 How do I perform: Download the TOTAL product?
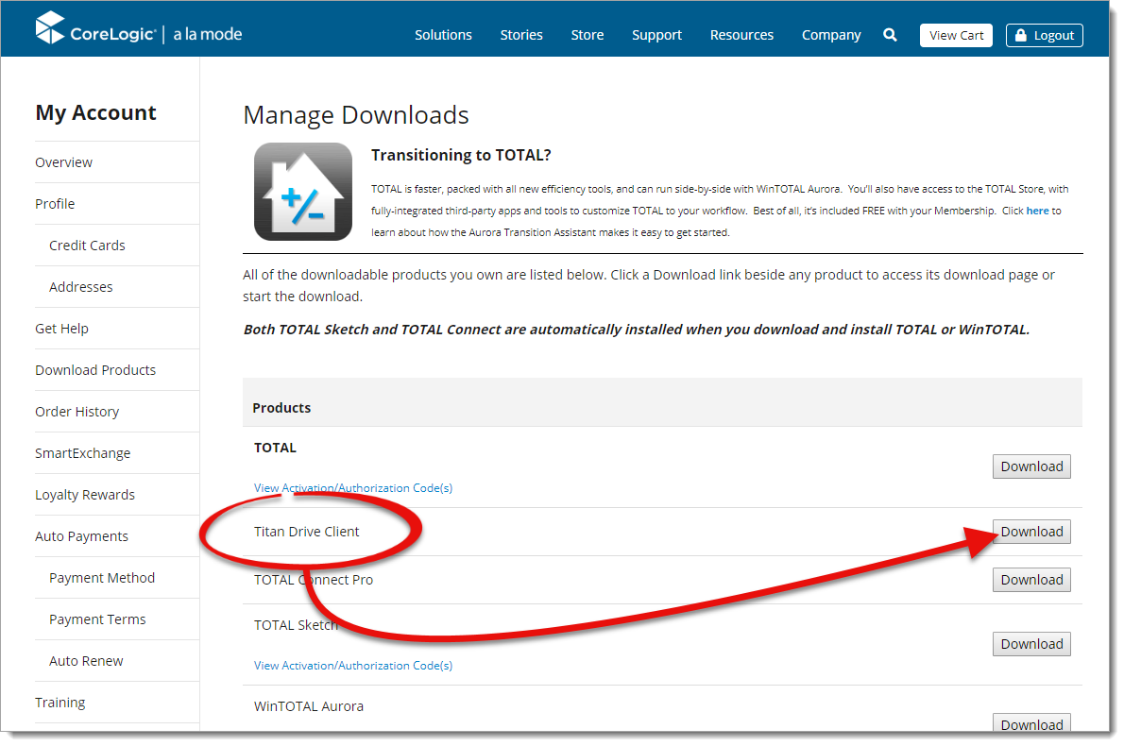[x=1031, y=466]
